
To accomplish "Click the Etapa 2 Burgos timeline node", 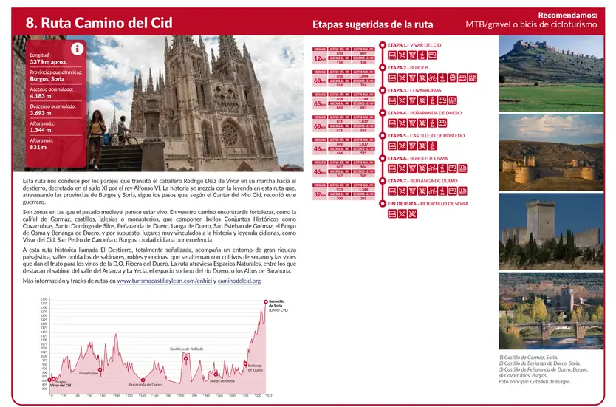I will coord(383,67).
